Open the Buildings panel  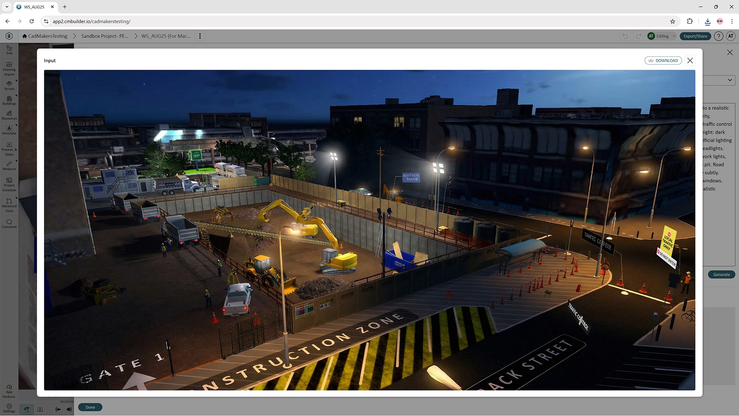[x=9, y=100]
